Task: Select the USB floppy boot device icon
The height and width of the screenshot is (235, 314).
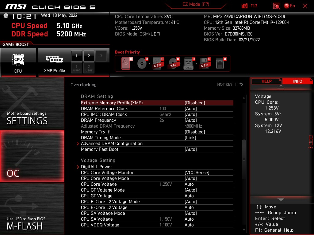Action: pos(205,63)
